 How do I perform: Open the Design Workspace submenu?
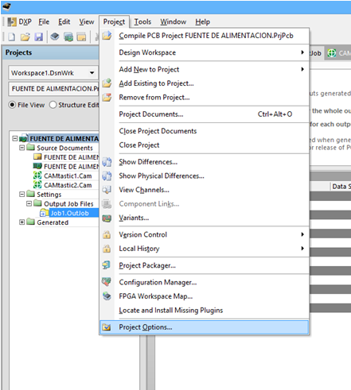pyautogui.click(x=205, y=52)
